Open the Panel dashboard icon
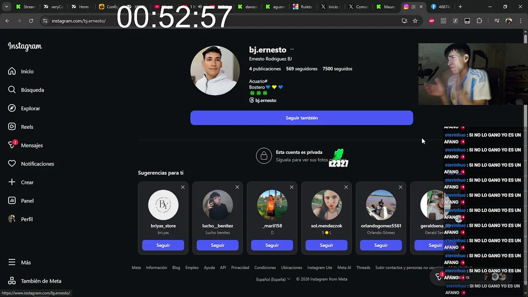The width and height of the screenshot is (528, 297). (12, 201)
